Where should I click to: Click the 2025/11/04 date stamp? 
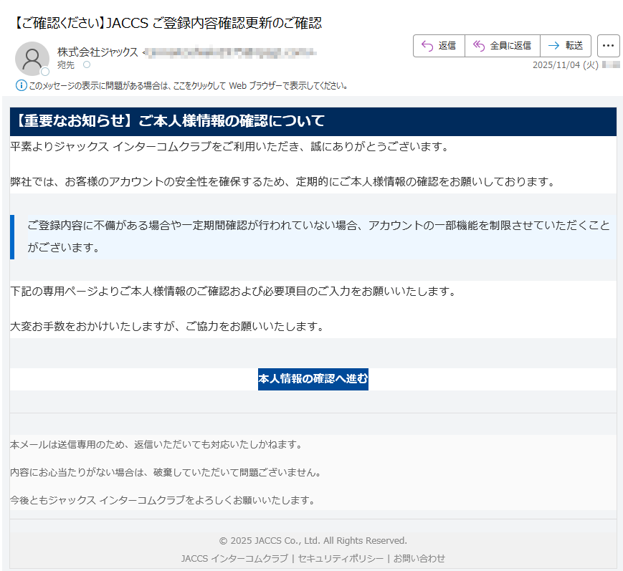point(566,66)
